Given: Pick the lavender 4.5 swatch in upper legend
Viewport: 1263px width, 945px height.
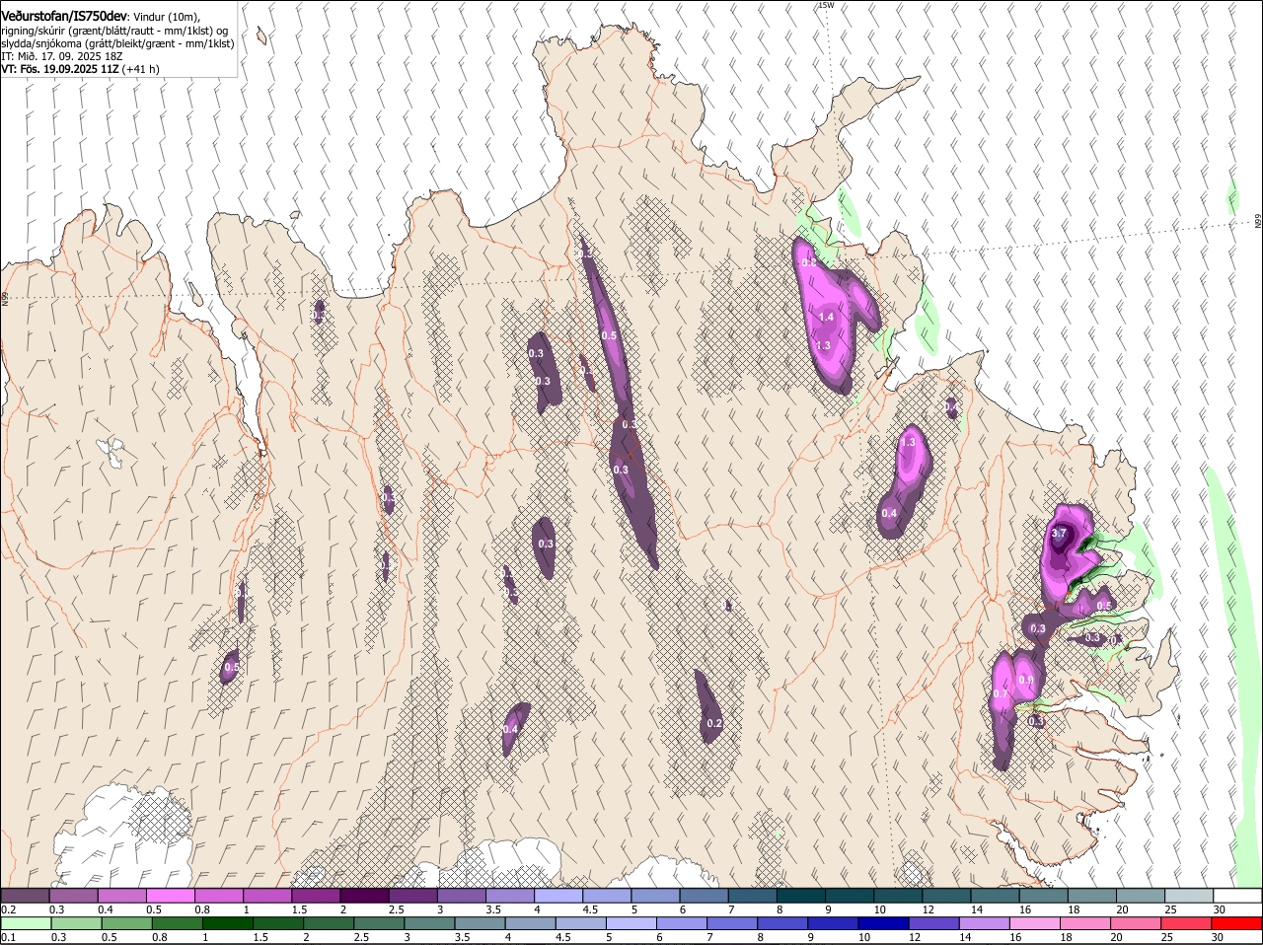Looking at the screenshot, I should click(x=607, y=895).
